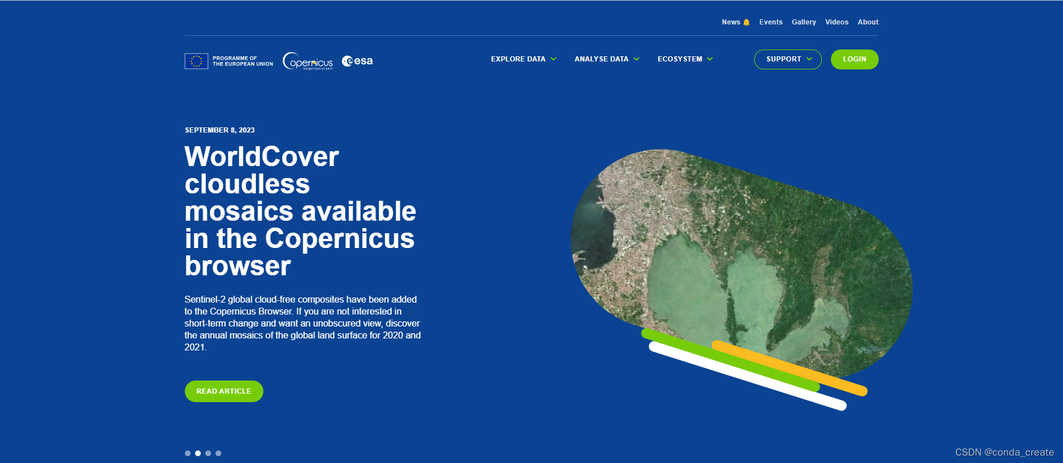The height and width of the screenshot is (463, 1063).
Task: Click the Read Article button
Action: 224,391
